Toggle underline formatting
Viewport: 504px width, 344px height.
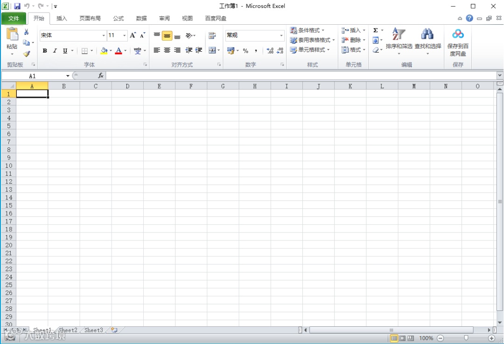pyautogui.click(x=65, y=51)
